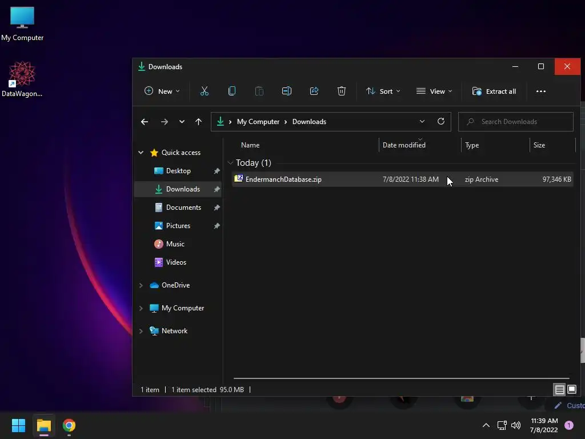
Task: Click the Rename icon in toolbar
Action: [287, 91]
